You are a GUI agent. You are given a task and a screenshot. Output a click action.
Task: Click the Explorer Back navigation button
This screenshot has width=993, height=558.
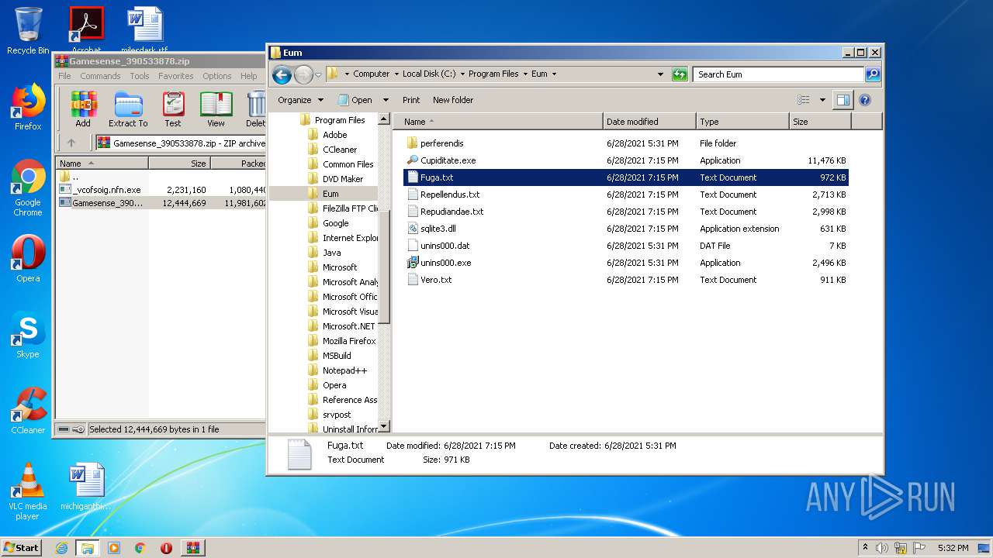point(282,74)
